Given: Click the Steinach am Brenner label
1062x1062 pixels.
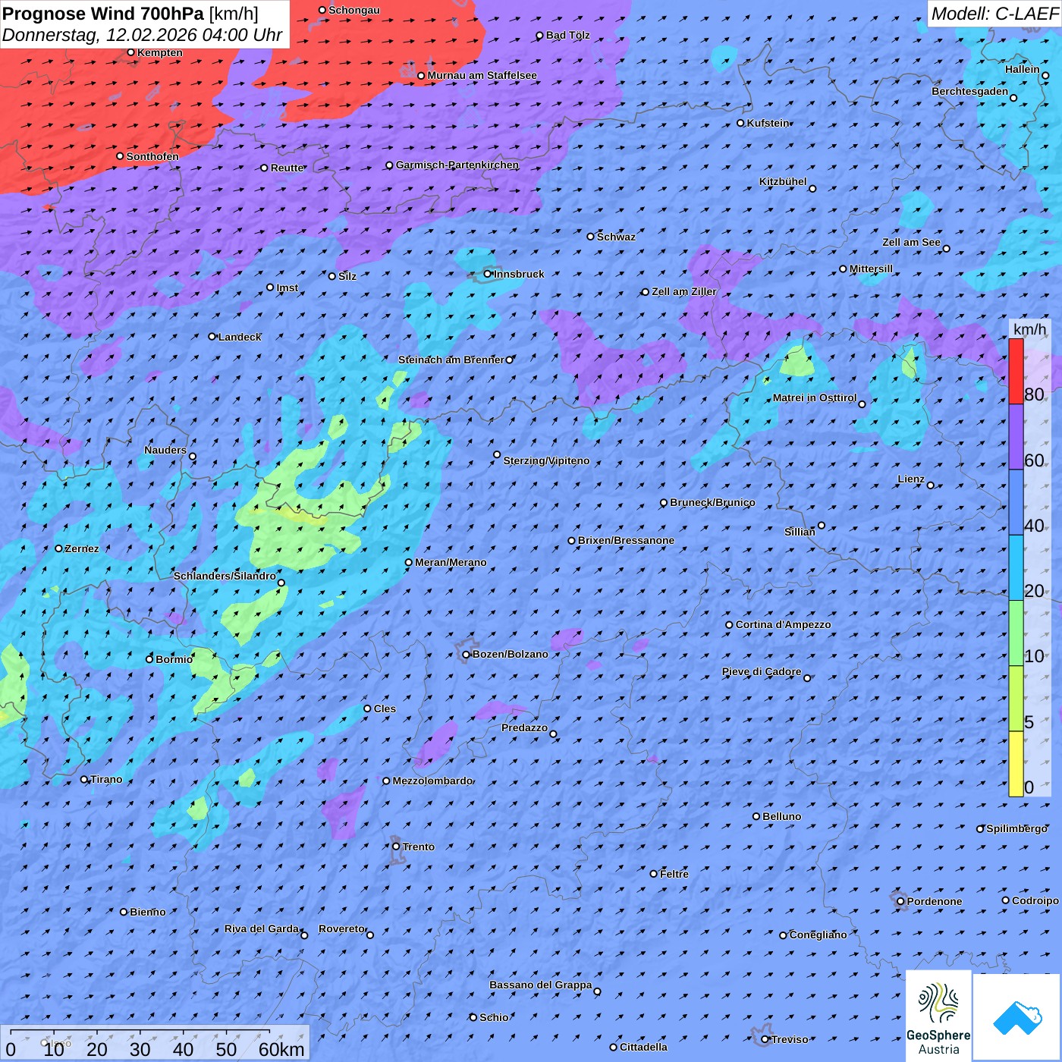Looking at the screenshot, I should coord(451,360).
